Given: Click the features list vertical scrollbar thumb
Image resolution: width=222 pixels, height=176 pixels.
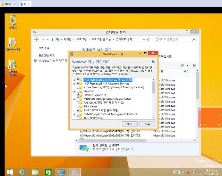Looking at the screenshot, I should coord(153,87).
